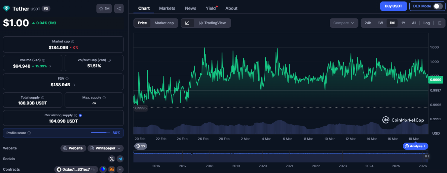Open the Yield tab
The width and height of the screenshot is (447, 173).
pos(211,8)
